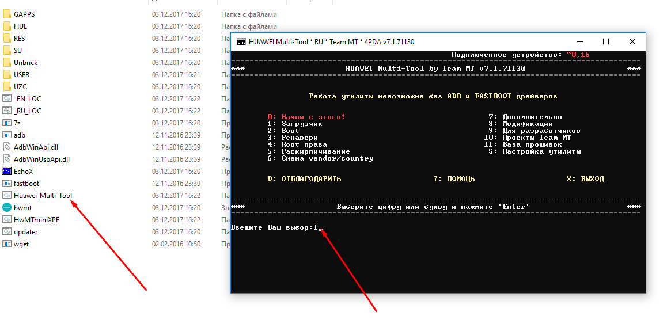Click the _RU_LOC batch file icon

click(7, 111)
